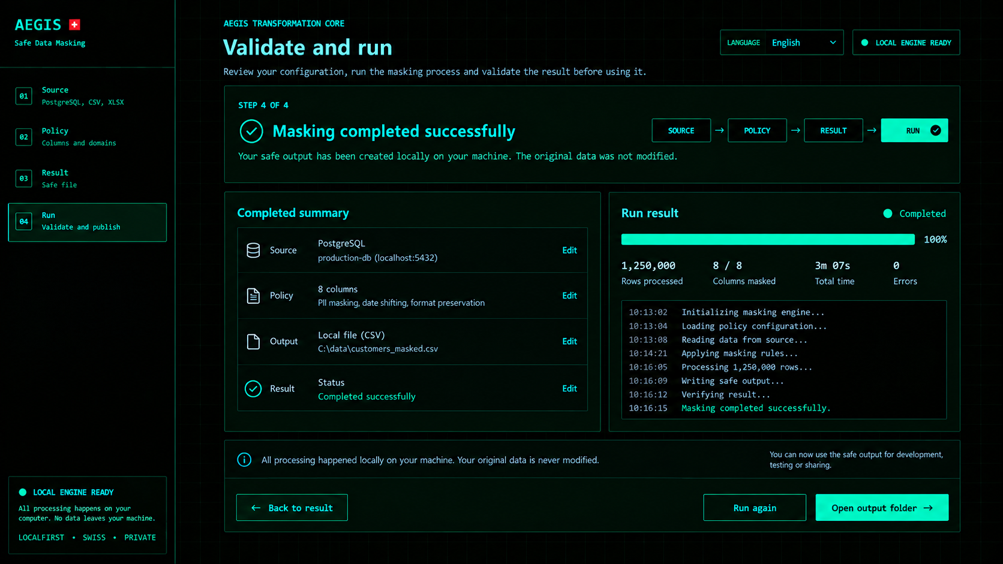Click the Local Engine Ready indicator at top

coord(906,43)
